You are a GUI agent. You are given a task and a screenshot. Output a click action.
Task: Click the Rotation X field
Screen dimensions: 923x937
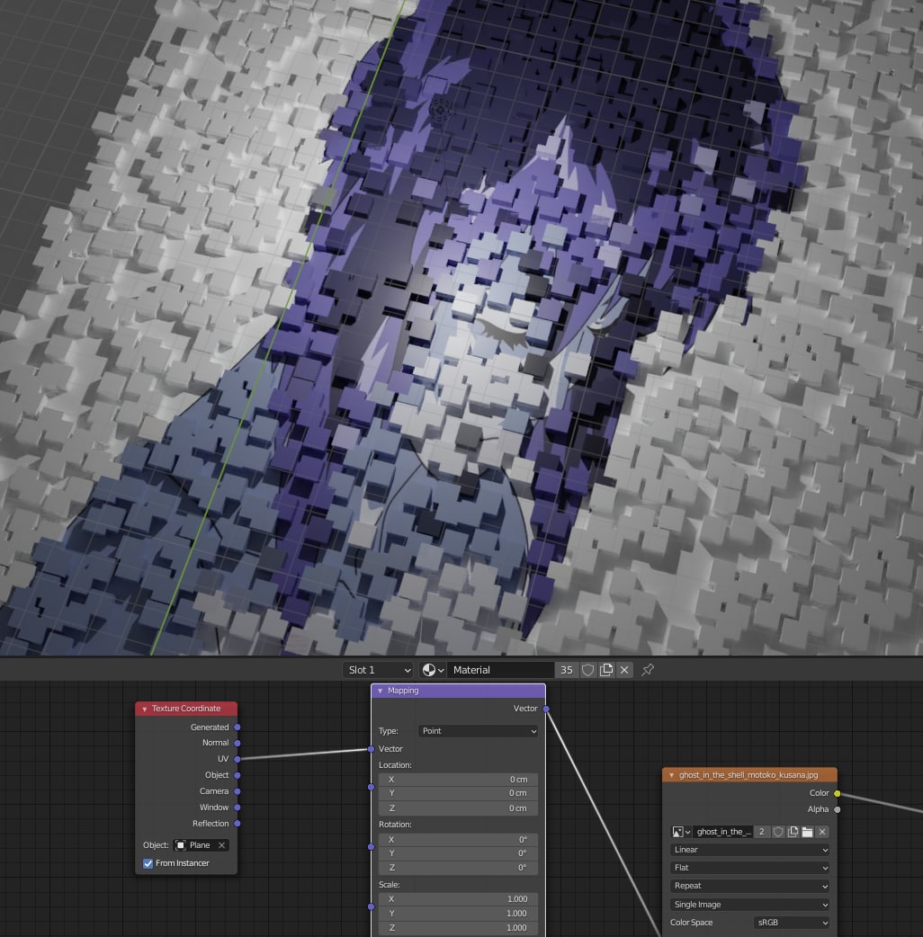[458, 839]
